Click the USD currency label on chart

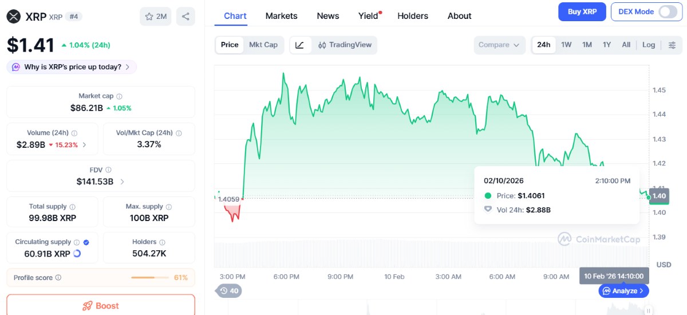664,265
